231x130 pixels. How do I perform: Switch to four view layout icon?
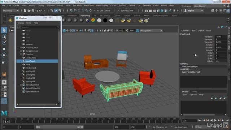[x=4, y=88]
